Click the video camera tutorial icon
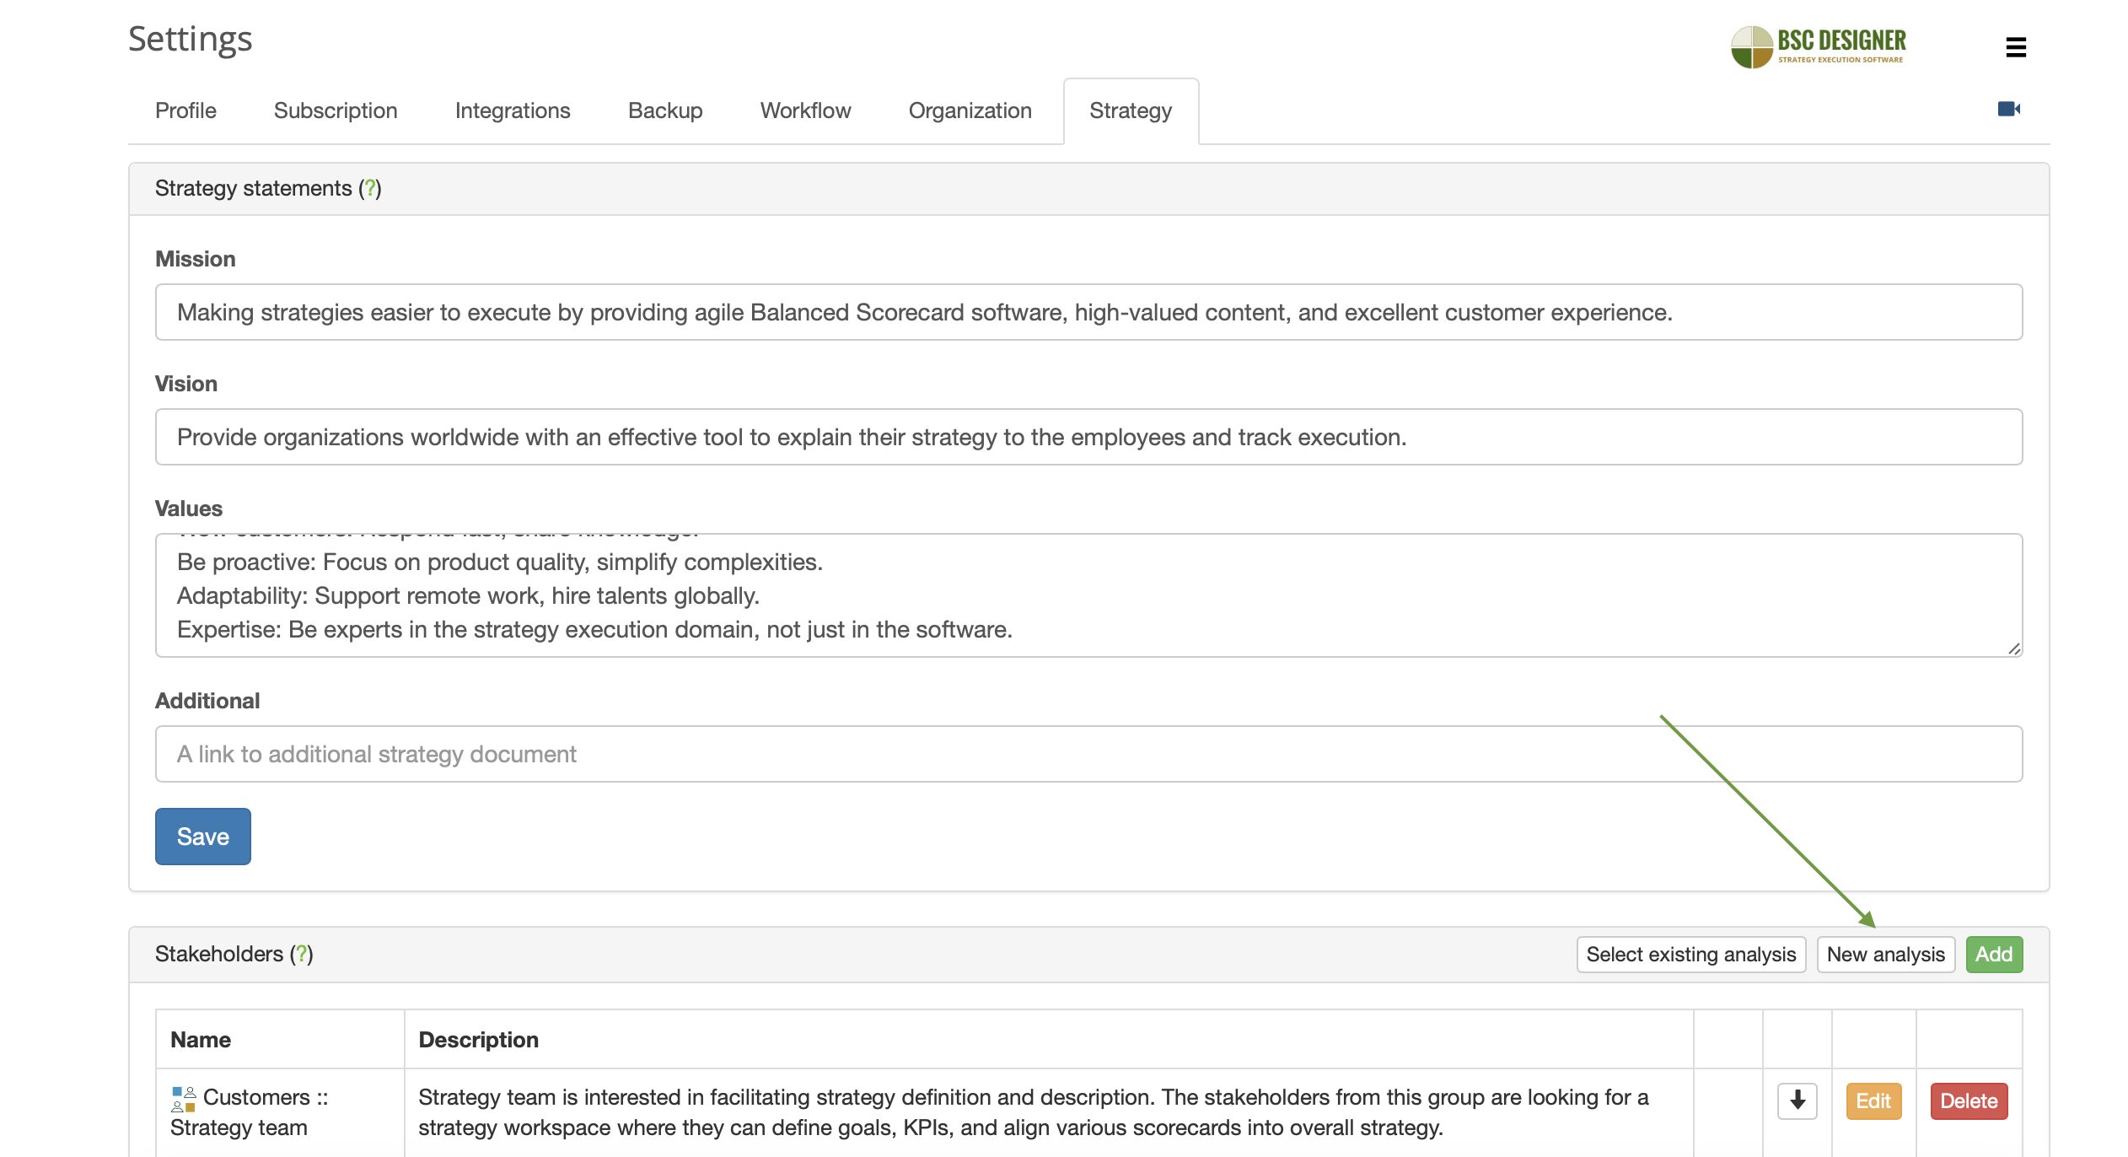Image resolution: width=2128 pixels, height=1157 pixels. (2008, 109)
